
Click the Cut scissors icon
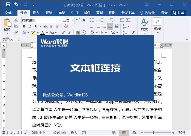point(16,20)
